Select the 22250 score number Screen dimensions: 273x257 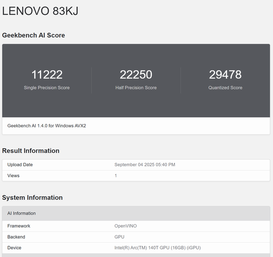(136, 75)
